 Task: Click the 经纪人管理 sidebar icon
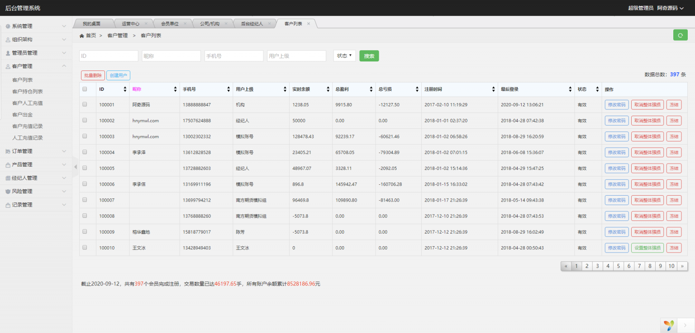click(8, 178)
